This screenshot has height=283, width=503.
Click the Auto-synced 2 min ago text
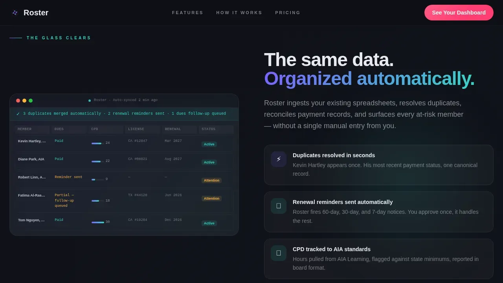coord(135,100)
